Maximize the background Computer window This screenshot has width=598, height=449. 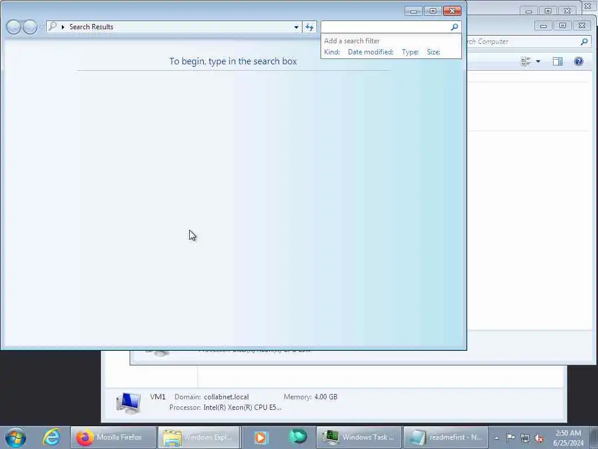point(562,26)
